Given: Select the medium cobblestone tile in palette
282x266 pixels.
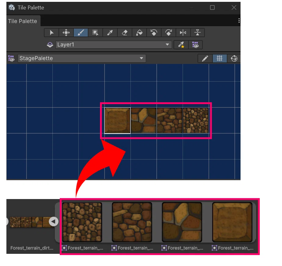Looking at the screenshot, I should (x=170, y=121).
